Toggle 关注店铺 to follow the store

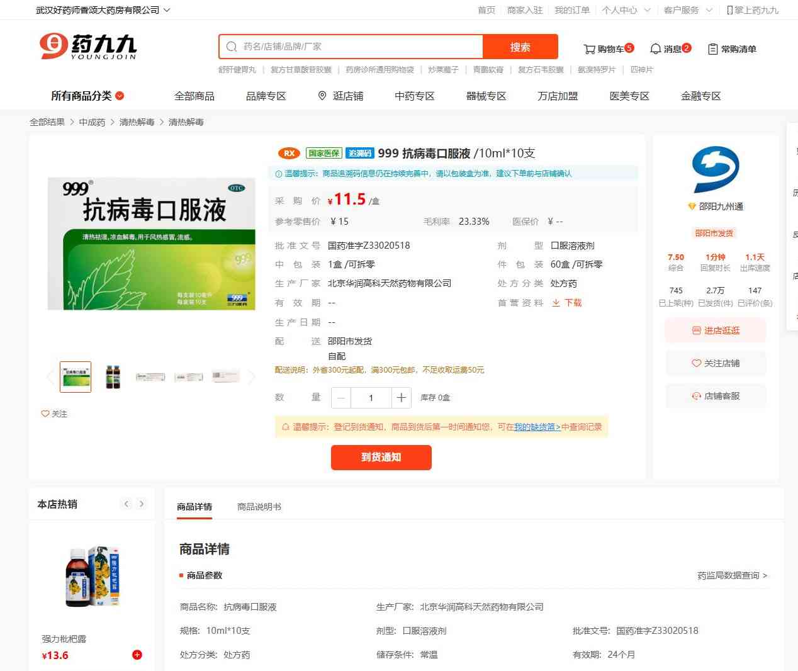(716, 363)
